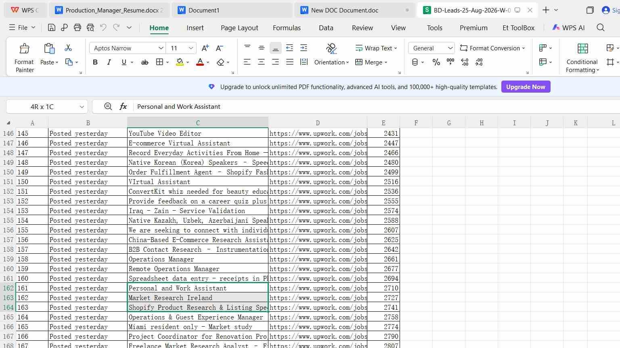The width and height of the screenshot is (620, 348).
Task: Open the Borders tool icon
Action: click(x=160, y=62)
